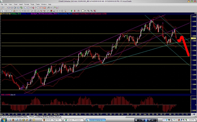Select the ABC text annotation tool

point(54,11)
